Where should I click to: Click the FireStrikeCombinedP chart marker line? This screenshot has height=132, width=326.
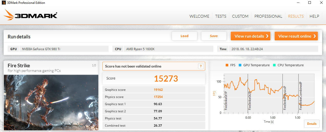[x=298, y=93]
